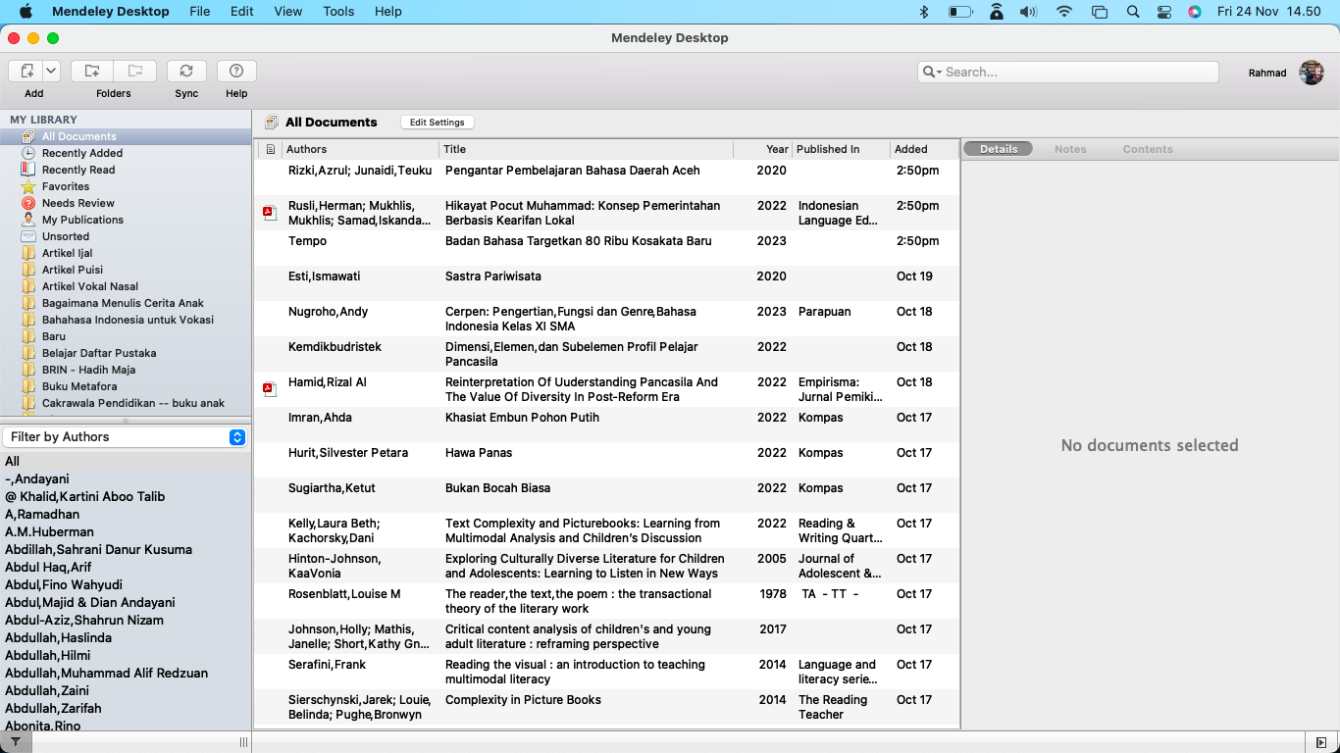Click the Edit Settings button
This screenshot has height=753, width=1340.
coord(438,123)
